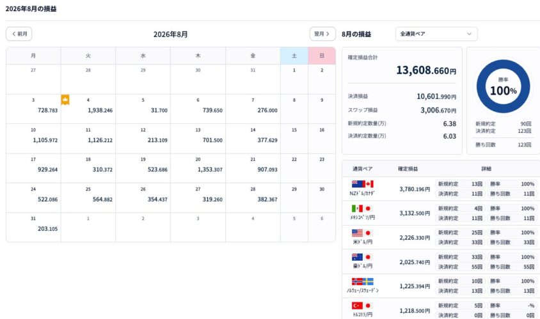Image resolution: width=540 pixels, height=319 pixels.
Task: Click the Turkish lira/yen flag icon
Action: click(361, 306)
